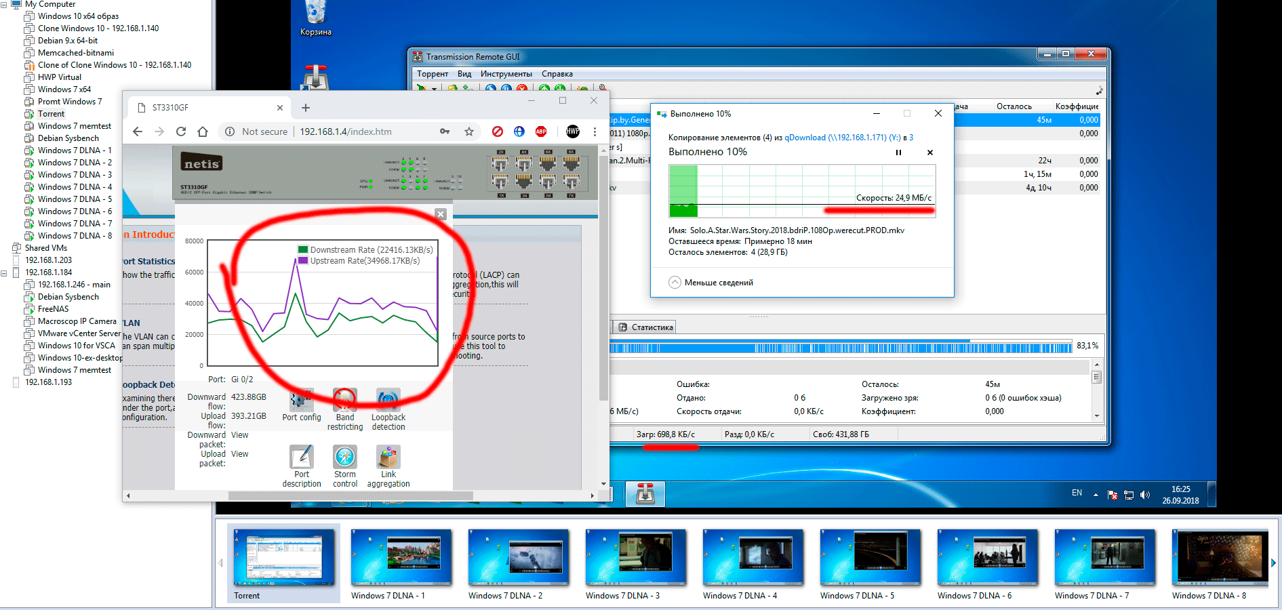This screenshot has width=1282, height=610.
Task: Click the browser Home icon
Action: point(203,131)
